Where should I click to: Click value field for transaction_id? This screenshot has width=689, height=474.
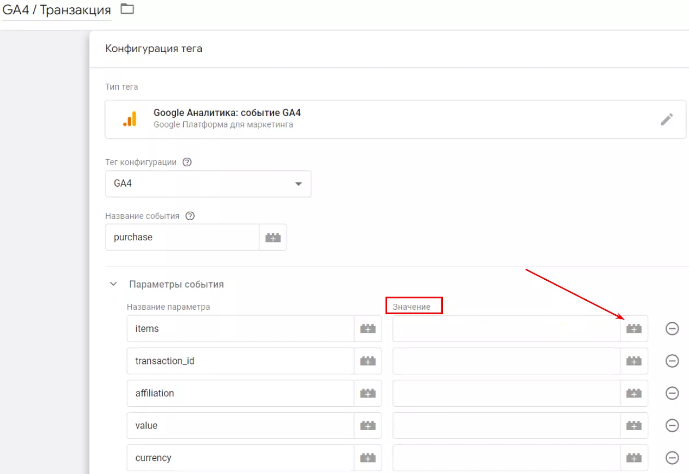506,361
